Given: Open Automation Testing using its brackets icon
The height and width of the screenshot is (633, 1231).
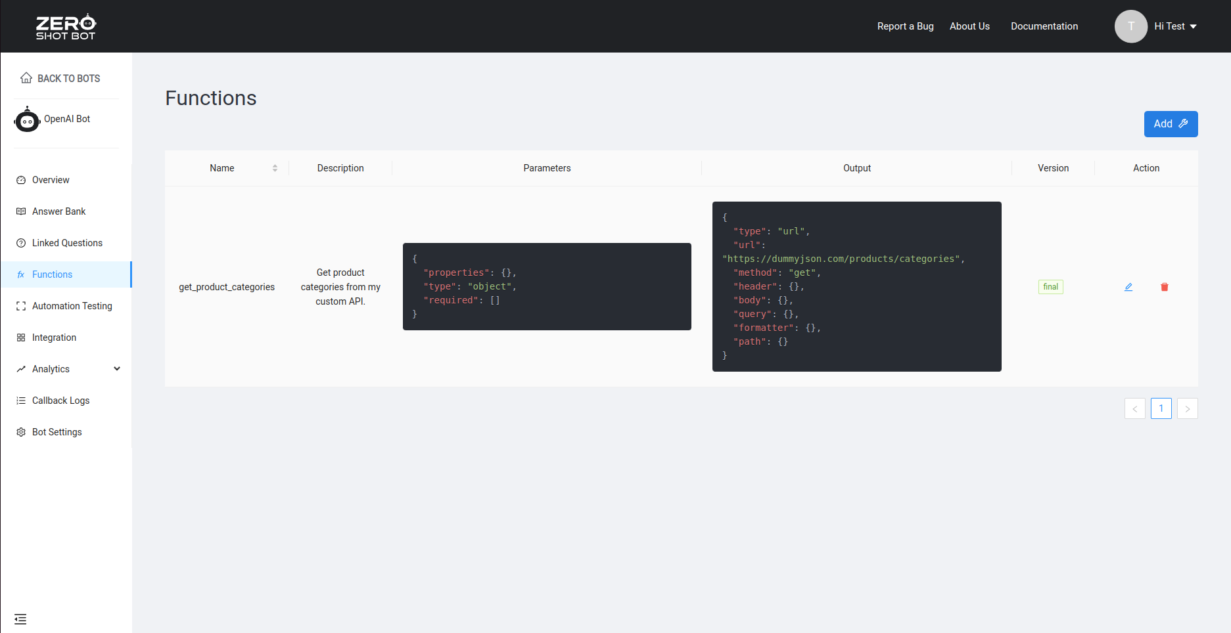Looking at the screenshot, I should coord(22,306).
